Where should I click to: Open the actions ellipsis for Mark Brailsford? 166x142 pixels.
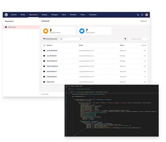pos(145,61)
